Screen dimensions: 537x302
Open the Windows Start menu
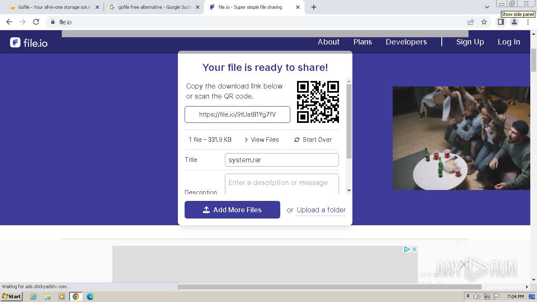[12, 297]
